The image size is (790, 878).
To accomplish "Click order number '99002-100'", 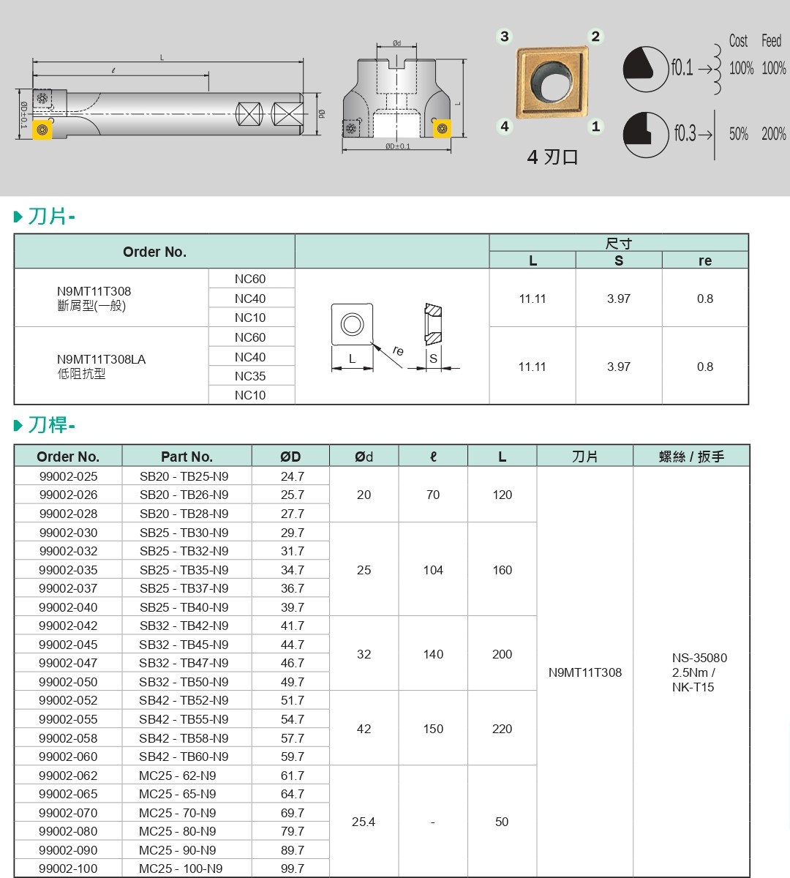I will coord(68,868).
